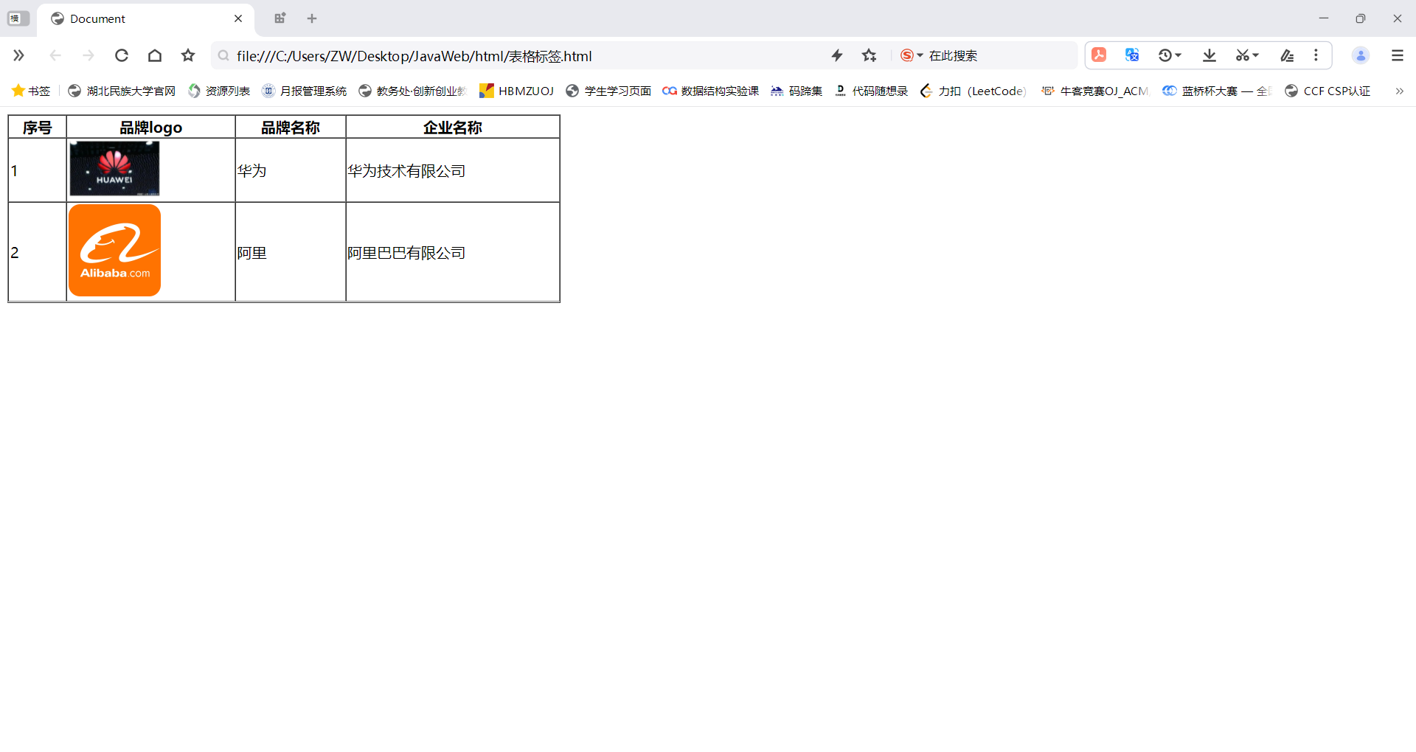Click the address bar URL field
The width and height of the screenshot is (1416, 752).
[x=516, y=56]
